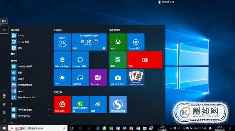
Task: Click the touch keyboard tray icon
Action: coord(201,128)
